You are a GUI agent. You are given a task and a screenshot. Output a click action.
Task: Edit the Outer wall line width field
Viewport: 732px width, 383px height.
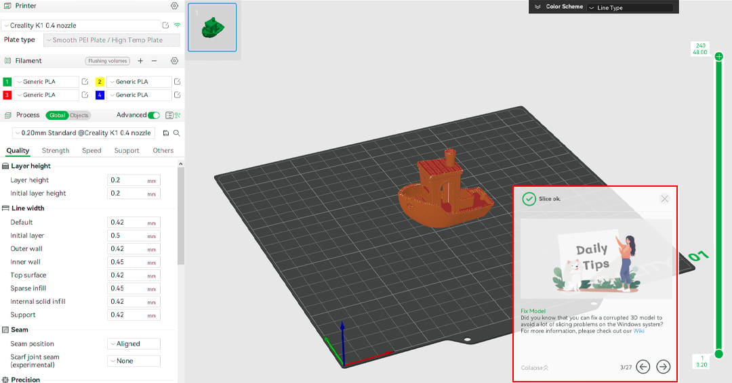(134, 249)
